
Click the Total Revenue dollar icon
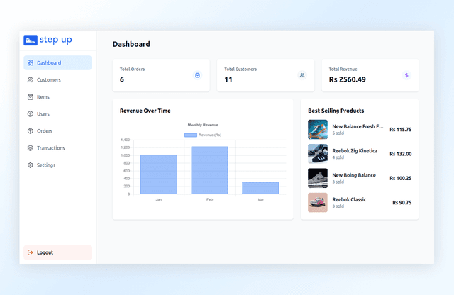[406, 75]
